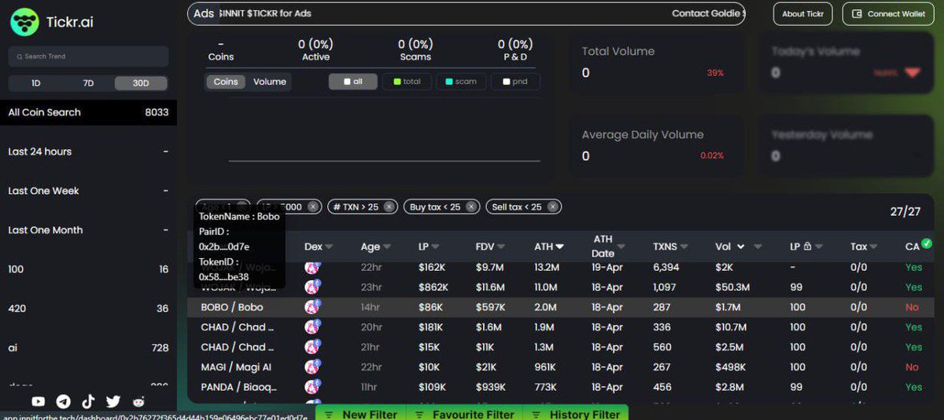Image resolution: width=944 pixels, height=420 pixels.
Task: Open the Reddit social icon
Action: pyautogui.click(x=138, y=401)
